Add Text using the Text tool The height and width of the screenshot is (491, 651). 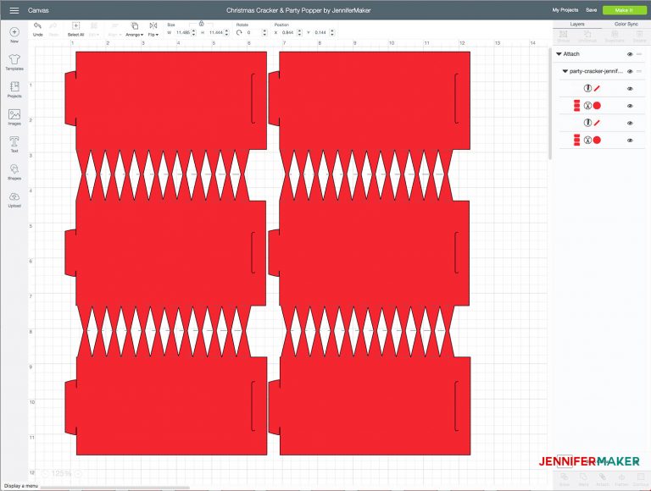tap(14, 144)
